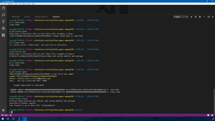Create a new terminal with the plus icon

coord(191,17)
